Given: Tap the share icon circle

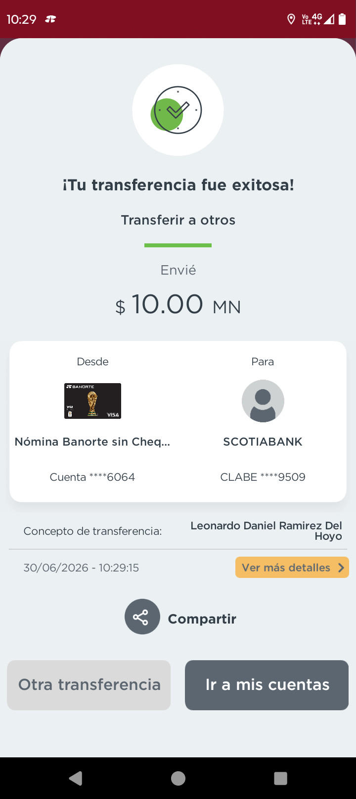Looking at the screenshot, I should [x=142, y=617].
